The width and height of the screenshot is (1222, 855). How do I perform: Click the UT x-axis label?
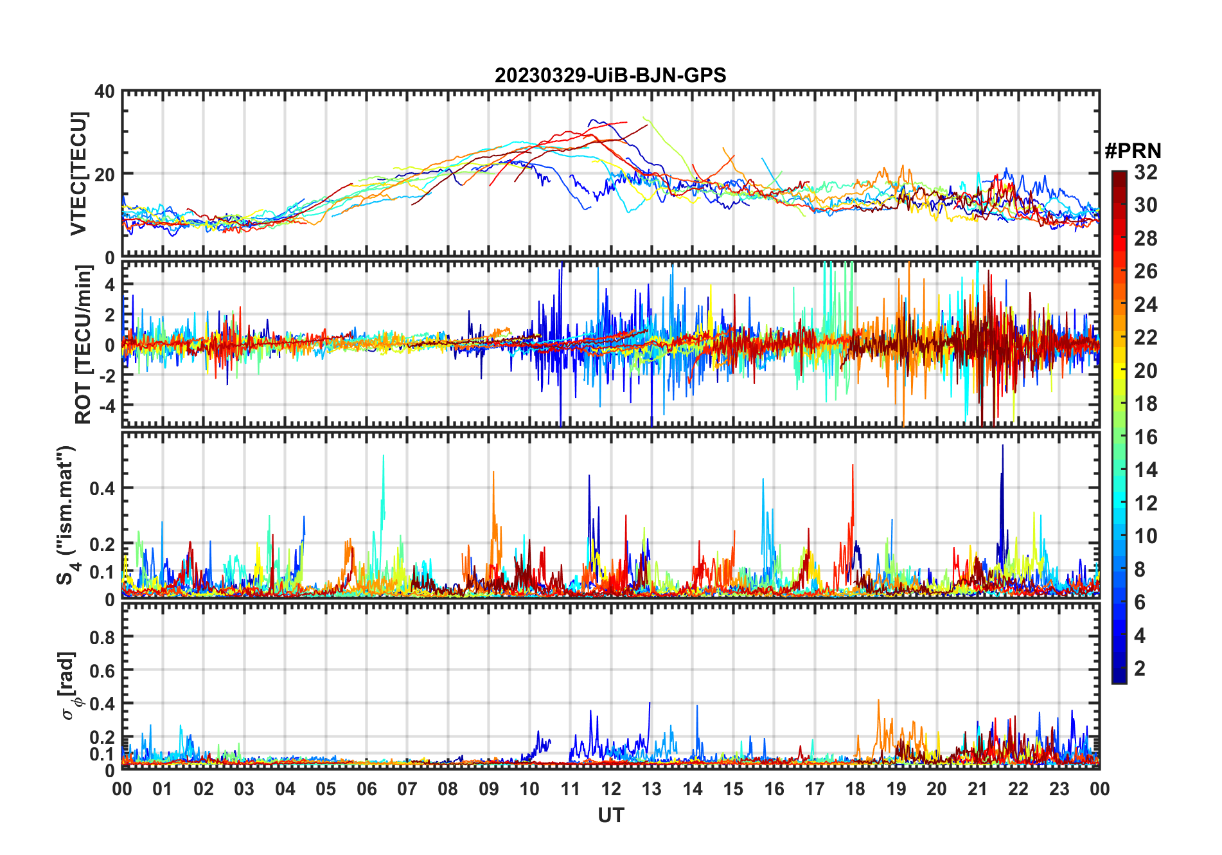[x=610, y=815]
